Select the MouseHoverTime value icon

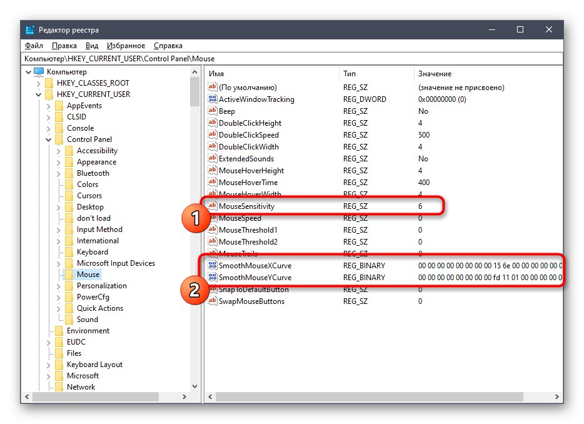pos(213,183)
